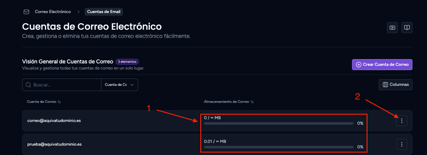Click storage bar of prueba@aquivatudominio.es

point(279,147)
